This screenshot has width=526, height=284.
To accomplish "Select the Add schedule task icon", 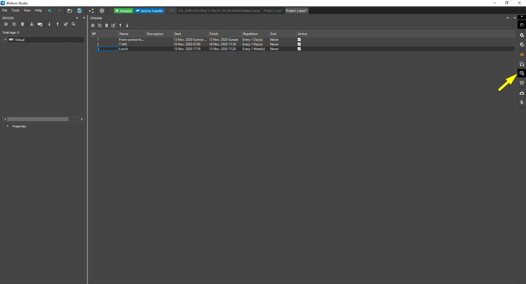I will click(x=93, y=25).
